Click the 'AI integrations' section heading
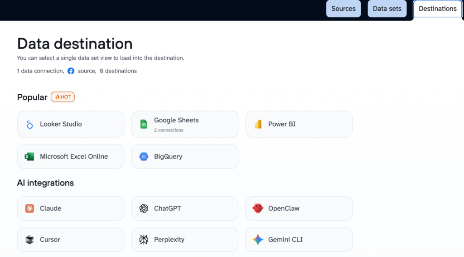This screenshot has width=464, height=257. coord(45,183)
